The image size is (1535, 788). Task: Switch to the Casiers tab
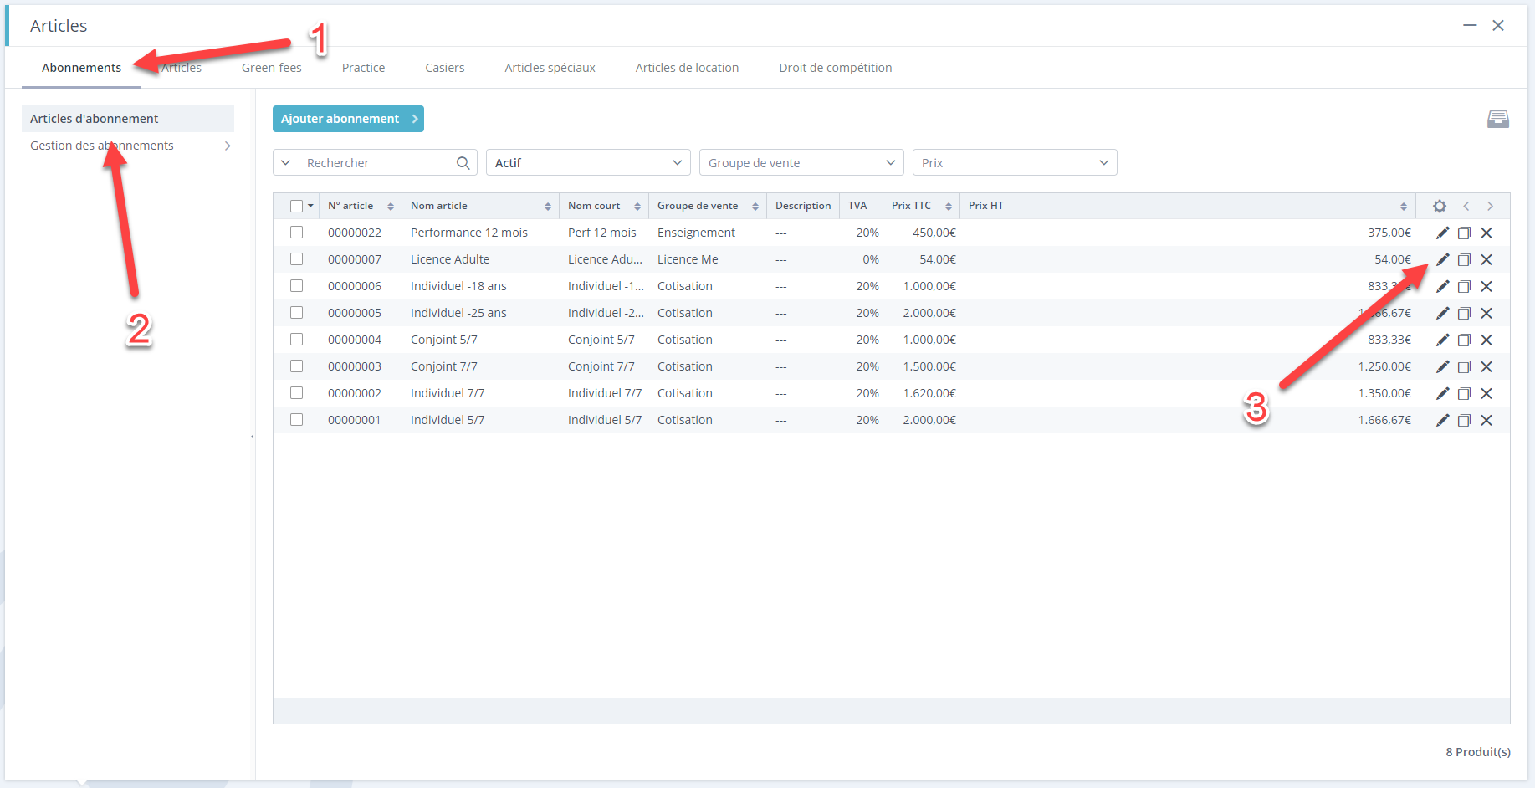(444, 68)
